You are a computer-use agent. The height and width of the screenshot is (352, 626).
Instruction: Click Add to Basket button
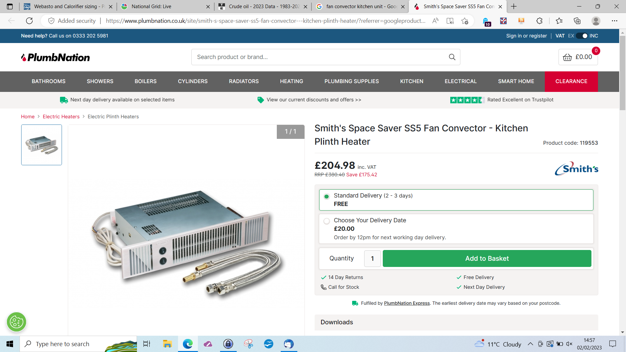coord(487,258)
